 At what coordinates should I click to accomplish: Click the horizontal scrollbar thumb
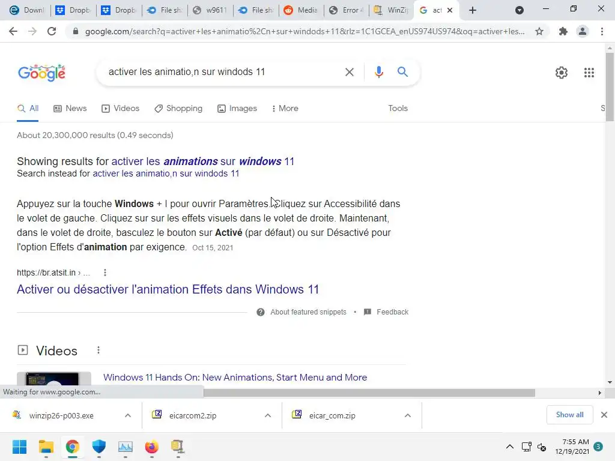coord(369,393)
